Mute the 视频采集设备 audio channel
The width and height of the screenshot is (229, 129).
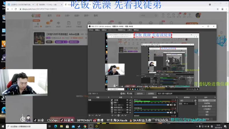tap(171, 112)
